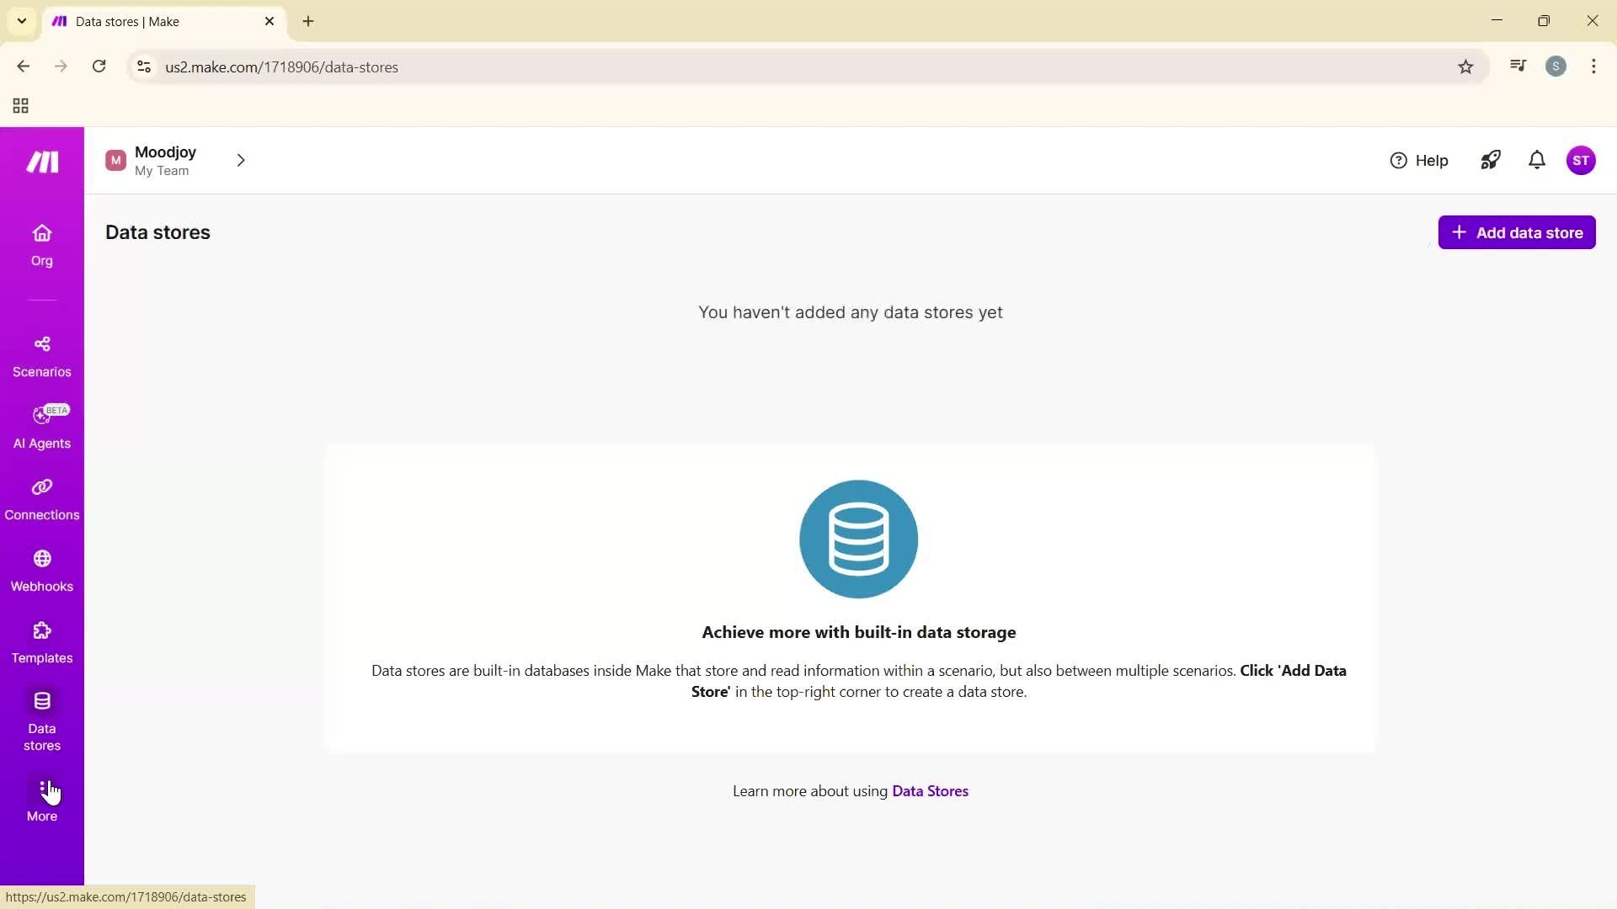Image resolution: width=1617 pixels, height=909 pixels.
Task: Open the ST profile avatar menu
Action: click(1582, 160)
